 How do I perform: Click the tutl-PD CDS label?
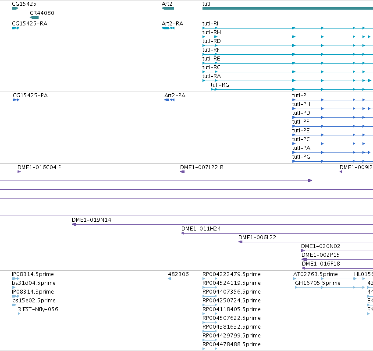point(301,113)
